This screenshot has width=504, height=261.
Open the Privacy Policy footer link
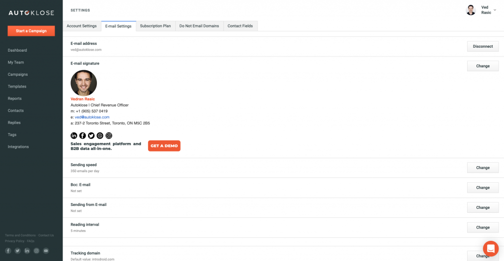tap(14, 241)
